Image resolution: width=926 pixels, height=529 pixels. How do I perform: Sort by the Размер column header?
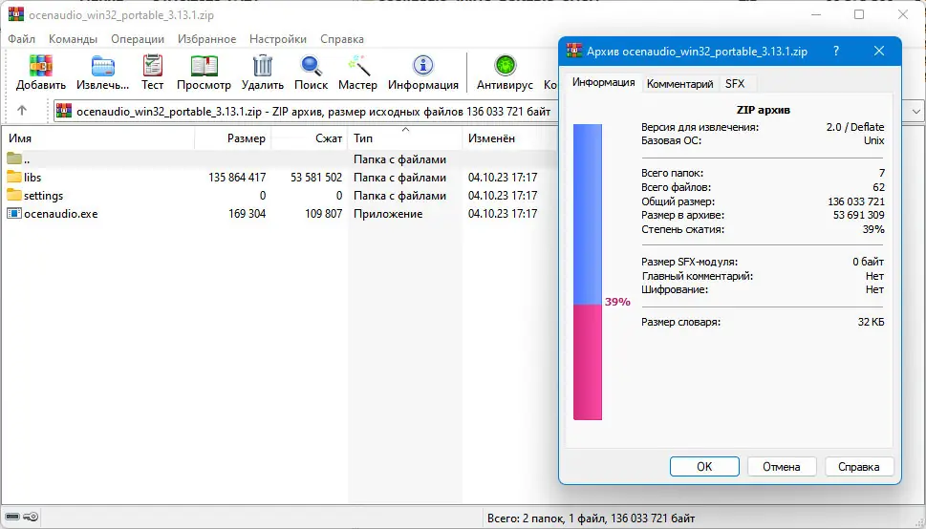pos(232,138)
